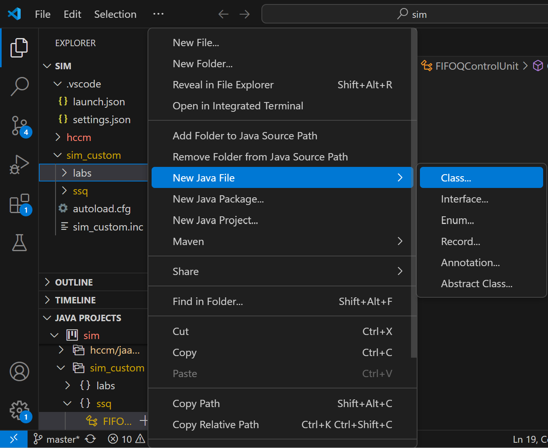The width and height of the screenshot is (548, 448).
Task: Open Source Control view with badge
Action: click(19, 126)
